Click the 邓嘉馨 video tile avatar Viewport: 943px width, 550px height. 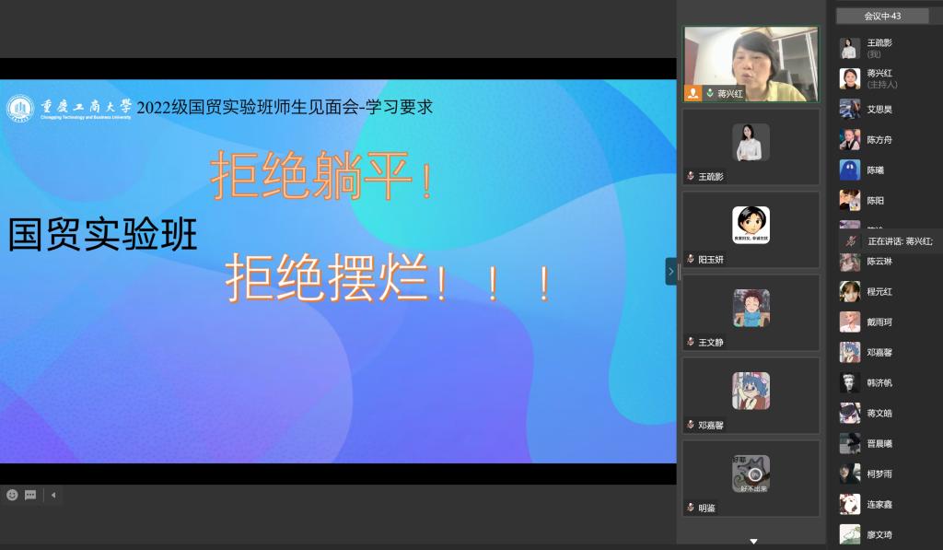click(751, 391)
